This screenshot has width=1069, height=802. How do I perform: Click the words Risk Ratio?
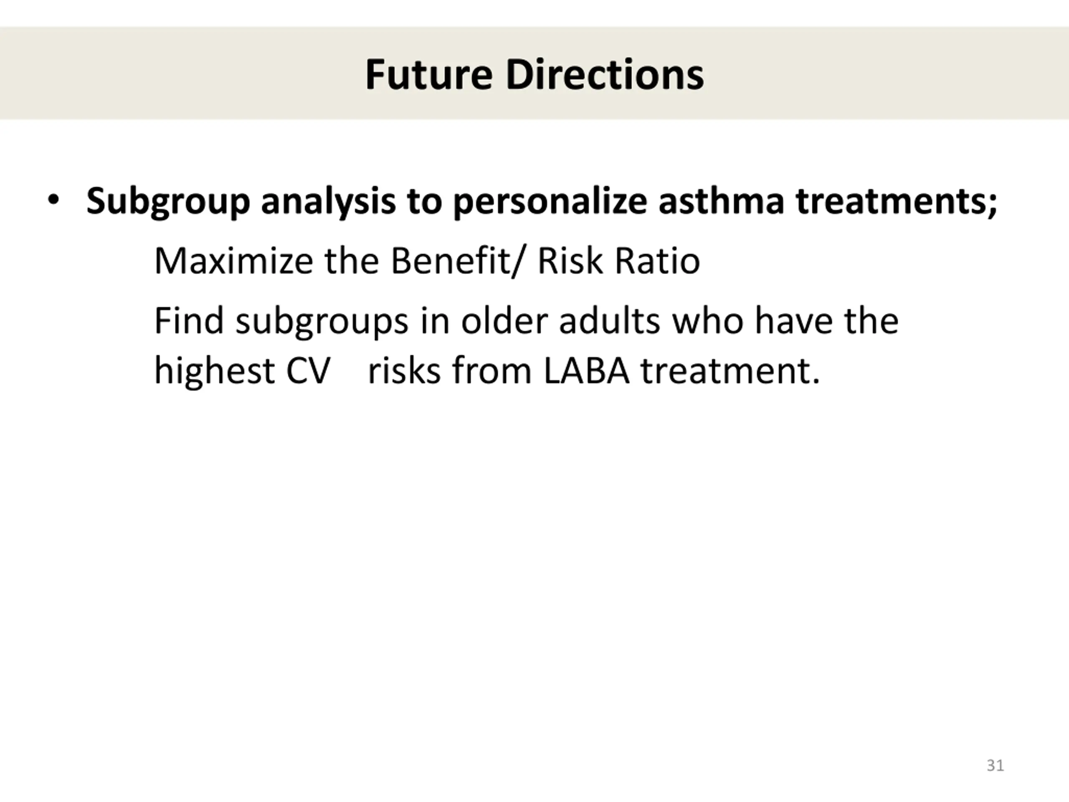tap(618, 261)
